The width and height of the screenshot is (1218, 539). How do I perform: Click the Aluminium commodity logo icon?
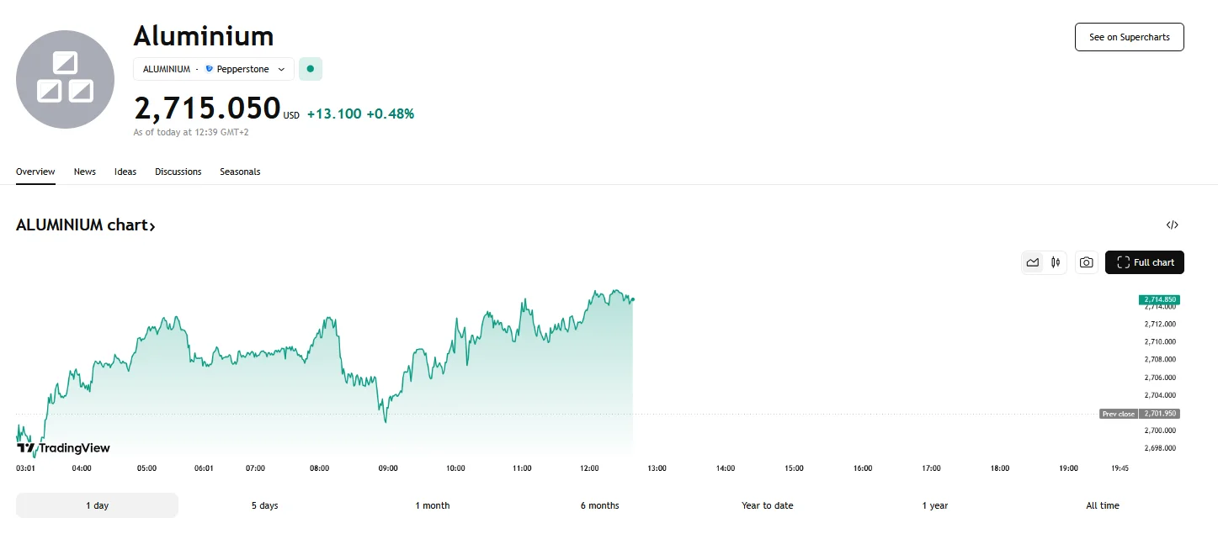click(65, 79)
